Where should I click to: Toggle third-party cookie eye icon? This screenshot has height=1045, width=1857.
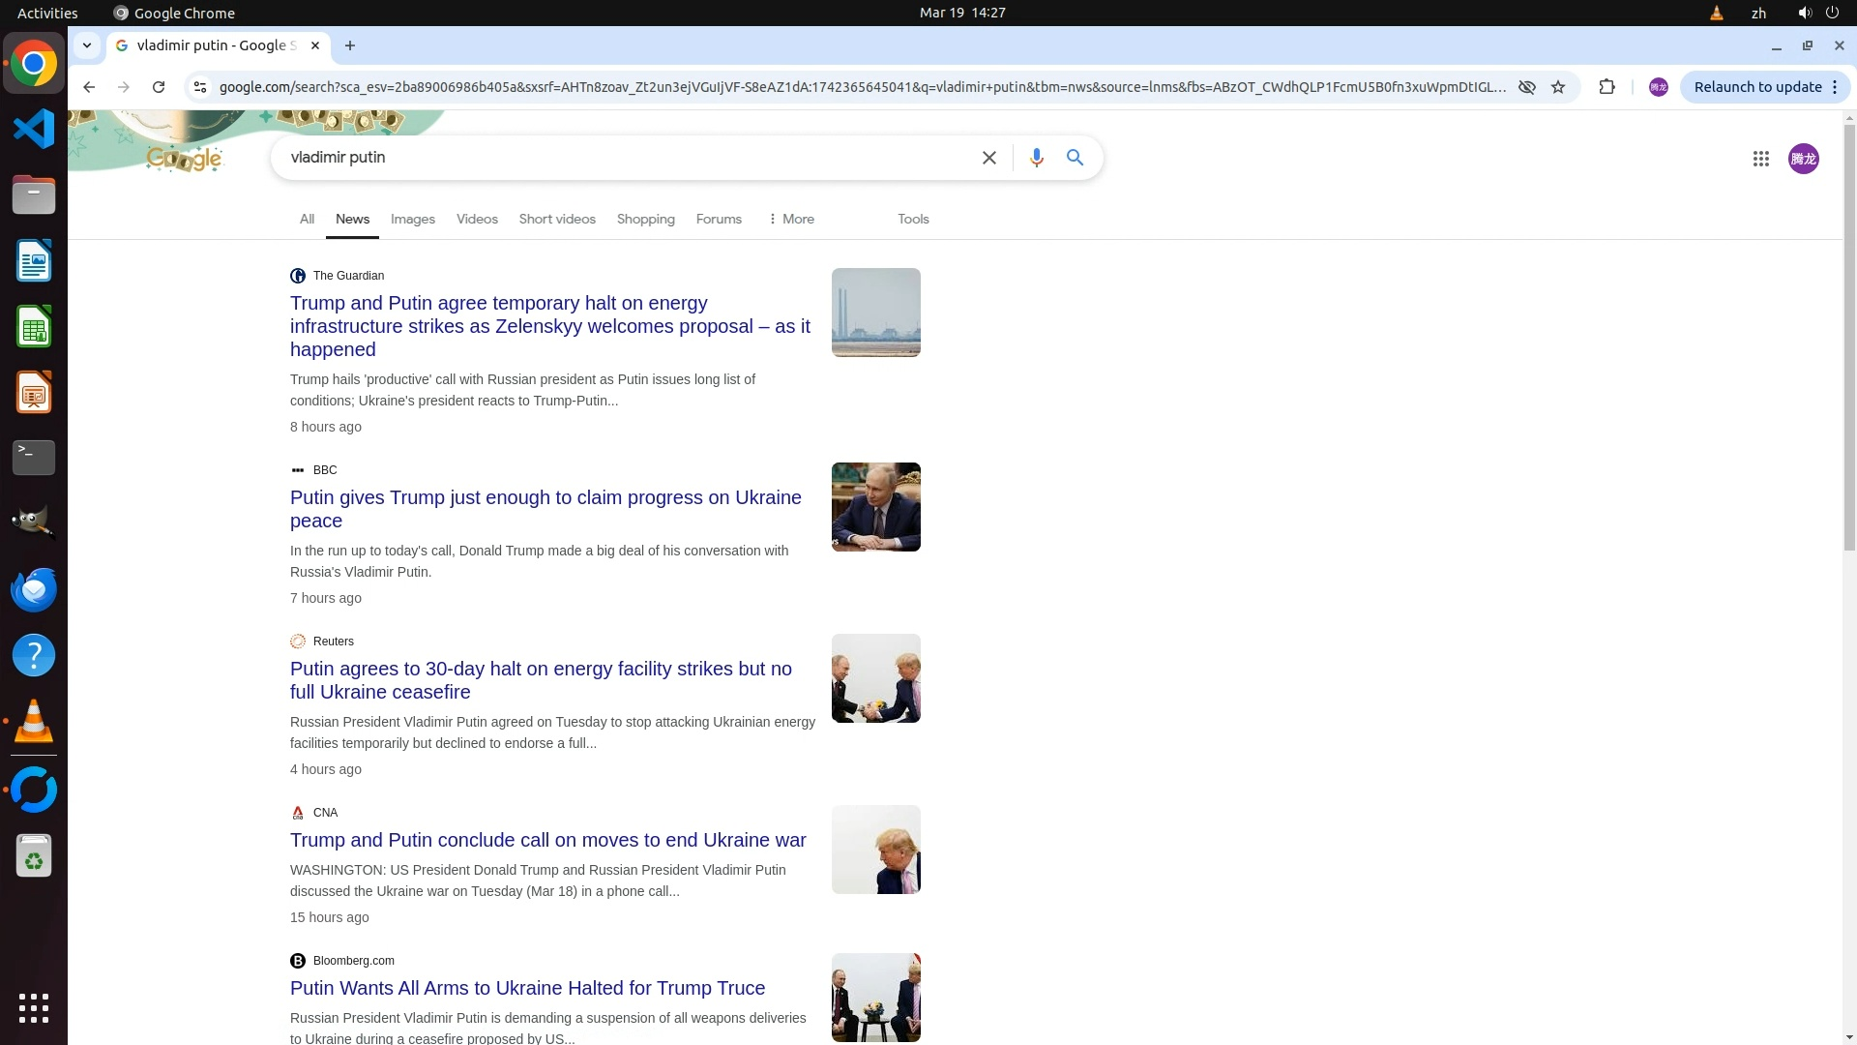pyautogui.click(x=1526, y=87)
